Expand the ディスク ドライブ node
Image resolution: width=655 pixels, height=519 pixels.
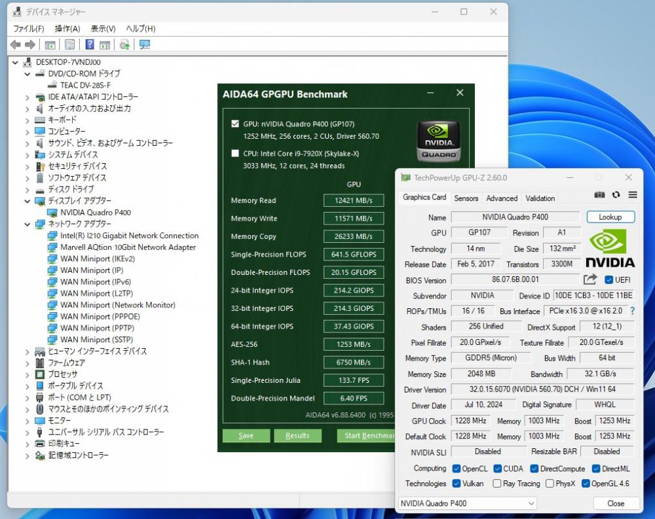point(27,190)
